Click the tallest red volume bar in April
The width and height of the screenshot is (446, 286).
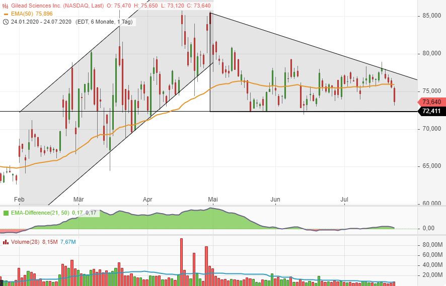click(181, 262)
